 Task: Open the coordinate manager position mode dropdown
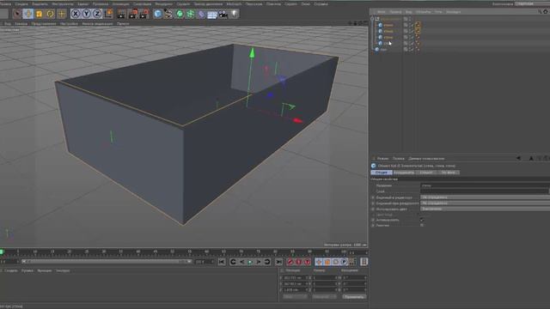[295, 297]
